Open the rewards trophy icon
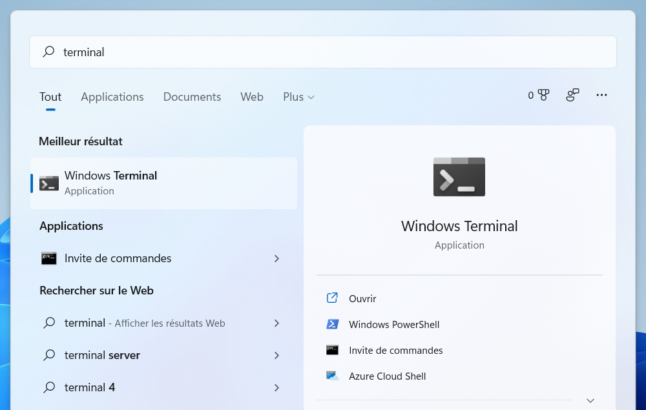The width and height of the screenshot is (646, 410). [x=544, y=95]
